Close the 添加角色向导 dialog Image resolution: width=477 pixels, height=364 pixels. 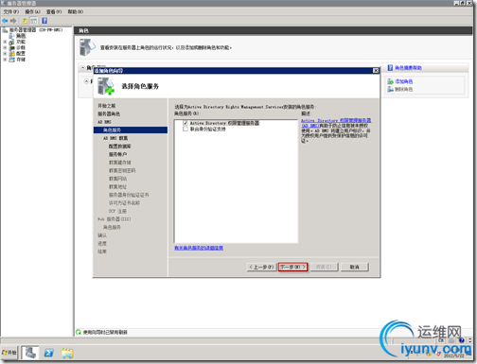point(376,70)
